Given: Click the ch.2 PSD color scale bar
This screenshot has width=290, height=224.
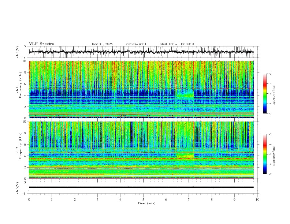Looking at the screenshot, I should coord(265,154).
